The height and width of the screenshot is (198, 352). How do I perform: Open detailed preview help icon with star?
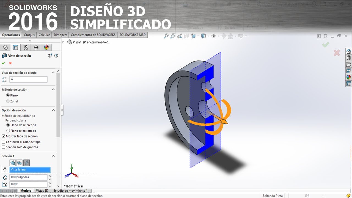pyautogui.click(x=50, y=56)
